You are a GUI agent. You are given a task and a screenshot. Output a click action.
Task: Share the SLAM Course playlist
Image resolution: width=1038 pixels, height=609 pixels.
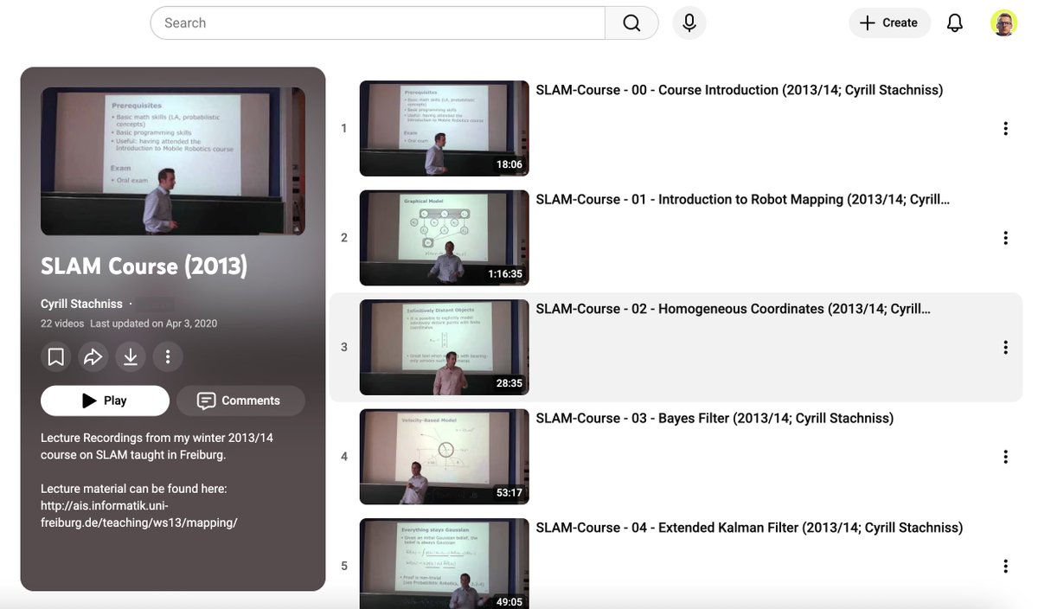(x=93, y=356)
